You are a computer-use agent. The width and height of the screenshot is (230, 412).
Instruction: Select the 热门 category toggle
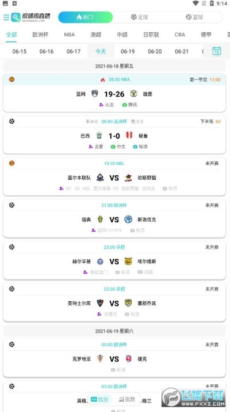[85, 17]
